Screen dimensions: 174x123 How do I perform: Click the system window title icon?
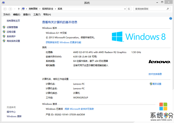click(x=3, y=3)
